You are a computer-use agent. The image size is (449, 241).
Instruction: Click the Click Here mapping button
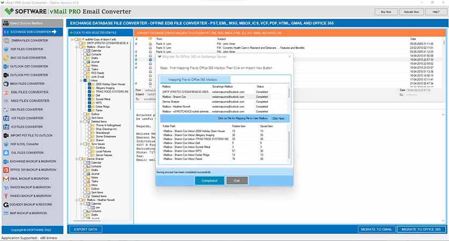(278, 118)
